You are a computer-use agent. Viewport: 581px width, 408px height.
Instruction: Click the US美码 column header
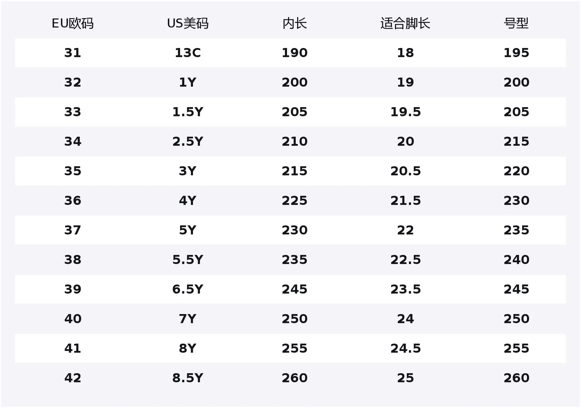(188, 24)
